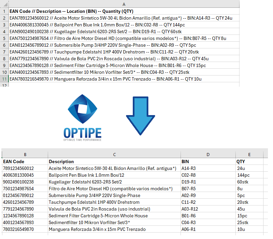Screen dimensions: 273x239
Task: Click QTY cell 144pc
Action: pyautogui.click(x=249, y=175)
